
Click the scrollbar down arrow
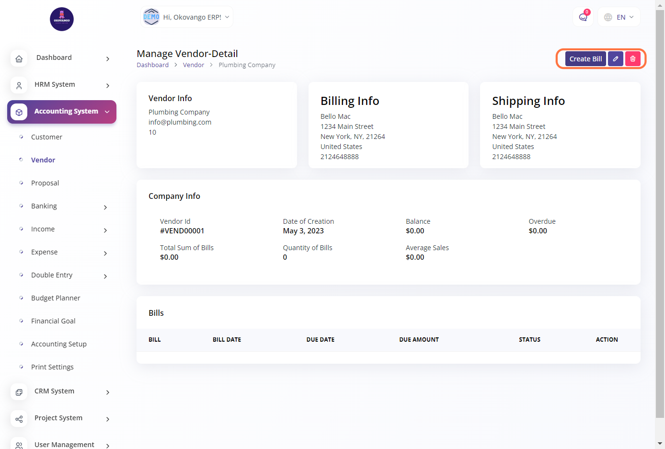[660, 444]
